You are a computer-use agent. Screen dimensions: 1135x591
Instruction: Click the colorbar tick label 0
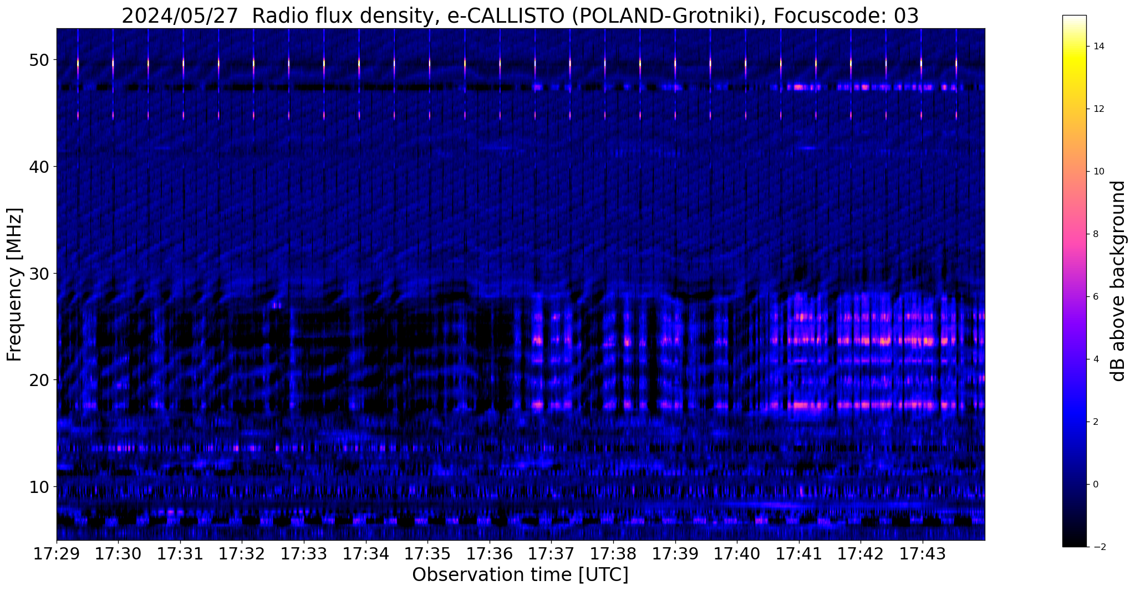coord(1096,485)
